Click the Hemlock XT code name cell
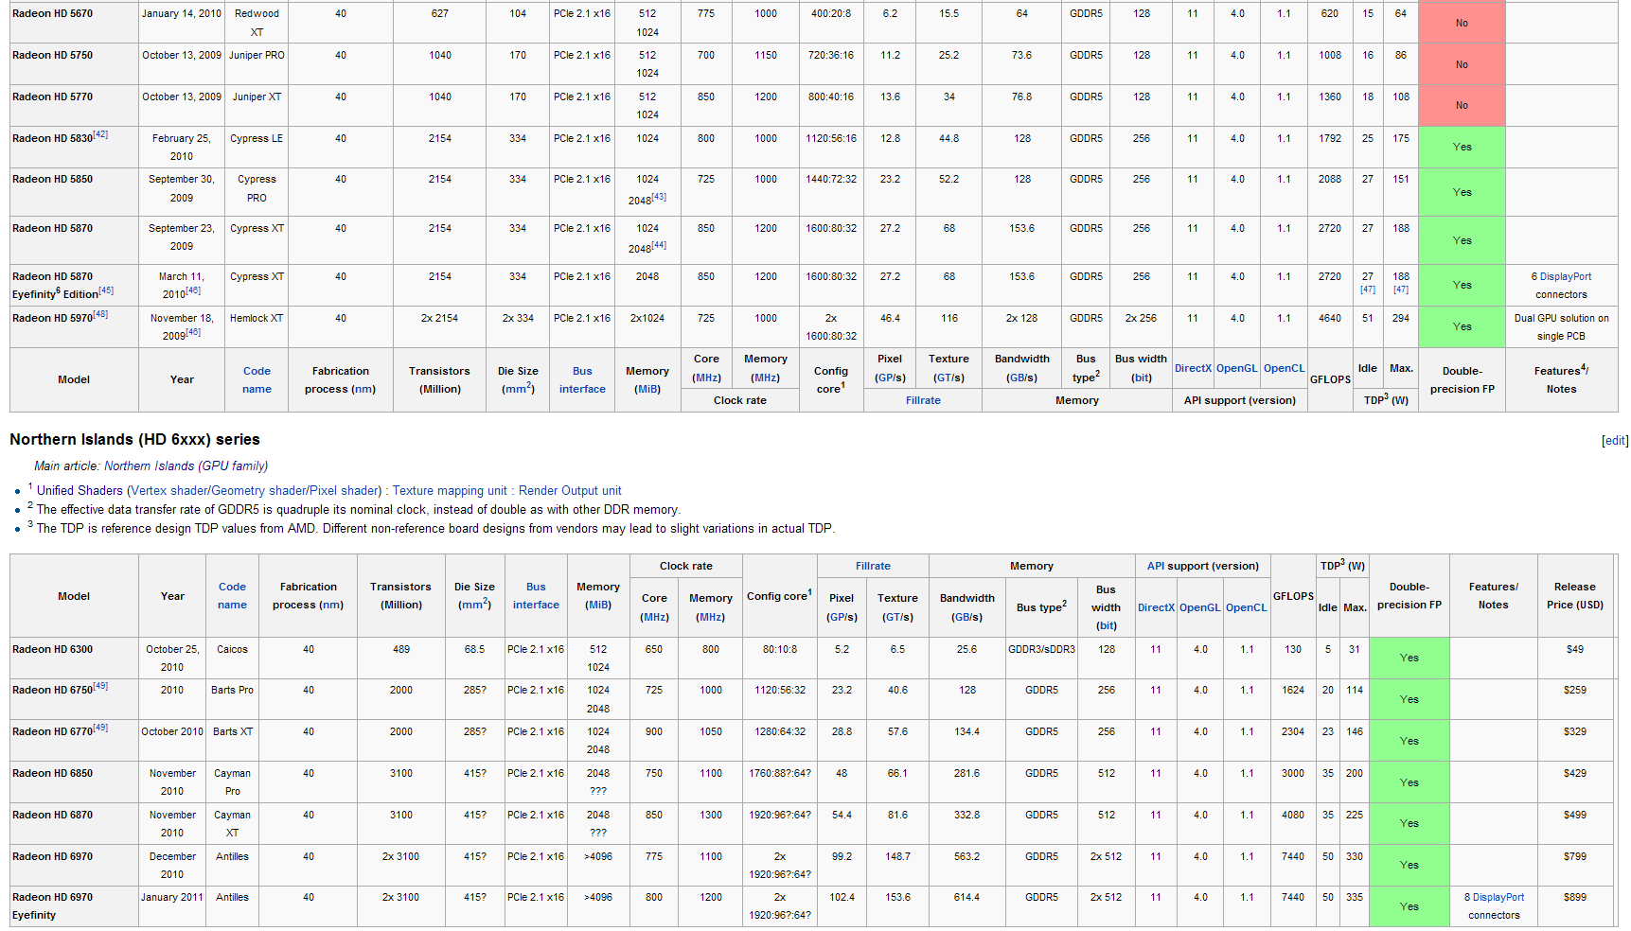The width and height of the screenshot is (1631, 931). point(257,326)
